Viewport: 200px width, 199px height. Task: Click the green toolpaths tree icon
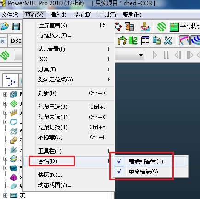pos(14,103)
